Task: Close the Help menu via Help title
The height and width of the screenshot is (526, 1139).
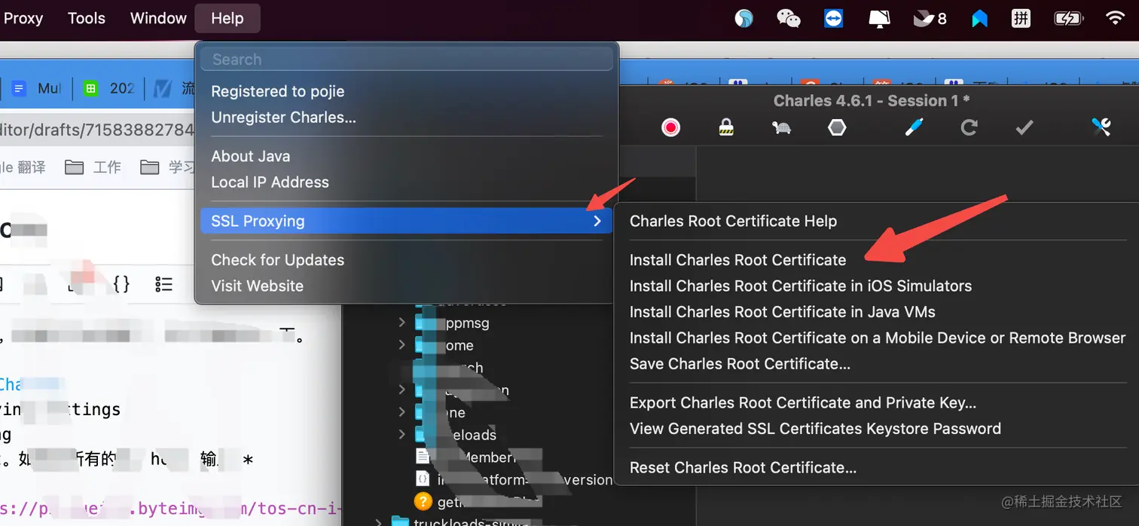Action: (x=227, y=18)
